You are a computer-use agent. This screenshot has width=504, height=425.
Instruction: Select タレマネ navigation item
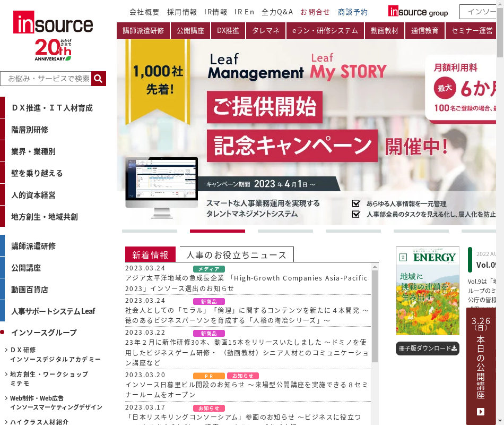[266, 31]
